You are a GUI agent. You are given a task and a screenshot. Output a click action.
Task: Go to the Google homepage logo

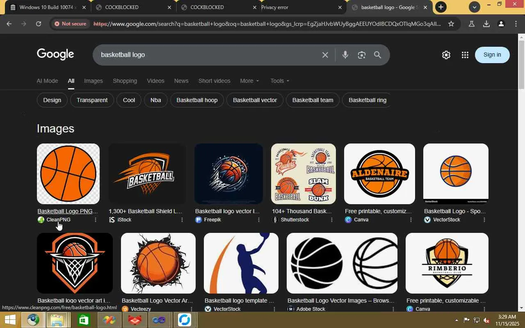[55, 54]
